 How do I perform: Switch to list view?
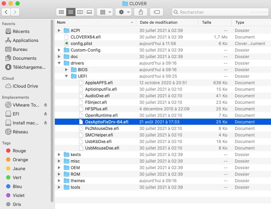71,12
